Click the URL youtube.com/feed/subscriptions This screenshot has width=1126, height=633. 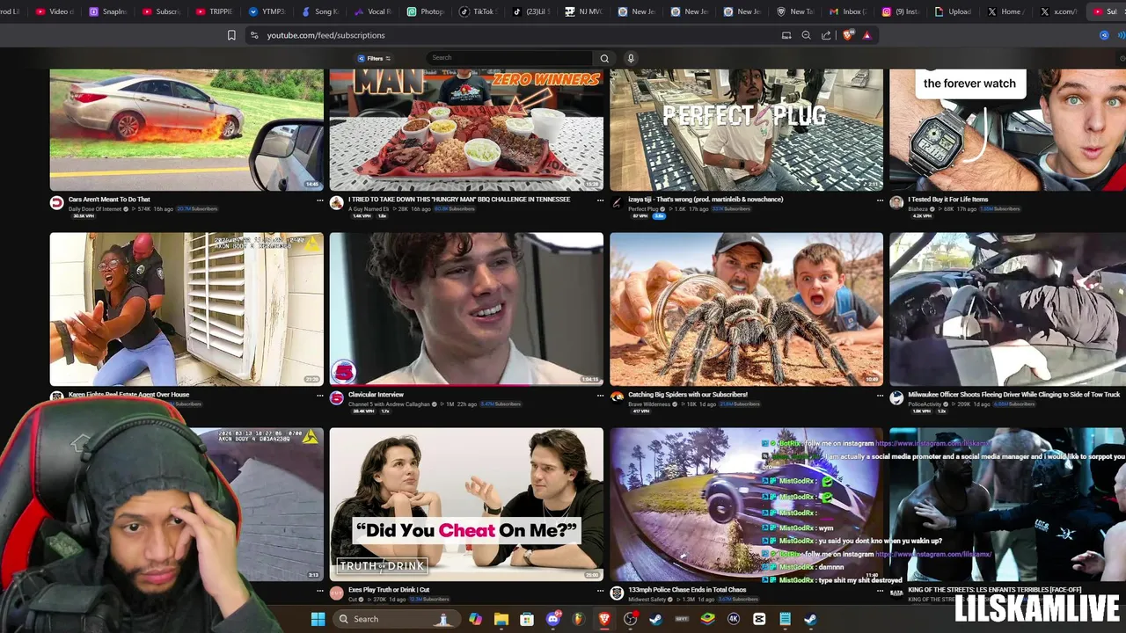point(326,35)
